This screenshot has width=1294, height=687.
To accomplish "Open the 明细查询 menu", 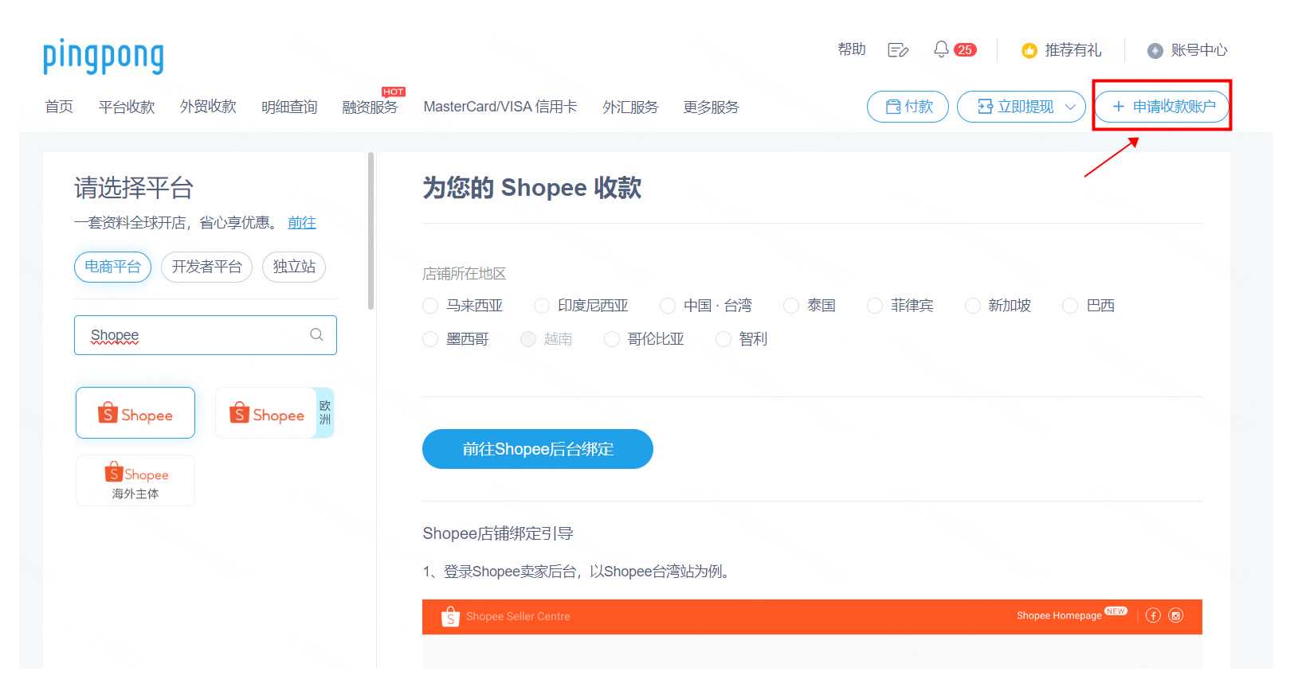I will (289, 107).
